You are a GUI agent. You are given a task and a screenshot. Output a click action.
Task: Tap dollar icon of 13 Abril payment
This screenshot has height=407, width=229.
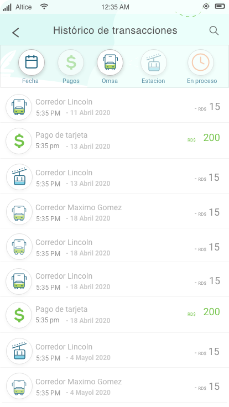19,141
